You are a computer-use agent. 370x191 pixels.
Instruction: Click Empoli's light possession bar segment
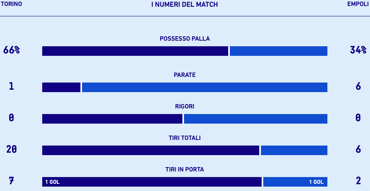[x=278, y=51]
